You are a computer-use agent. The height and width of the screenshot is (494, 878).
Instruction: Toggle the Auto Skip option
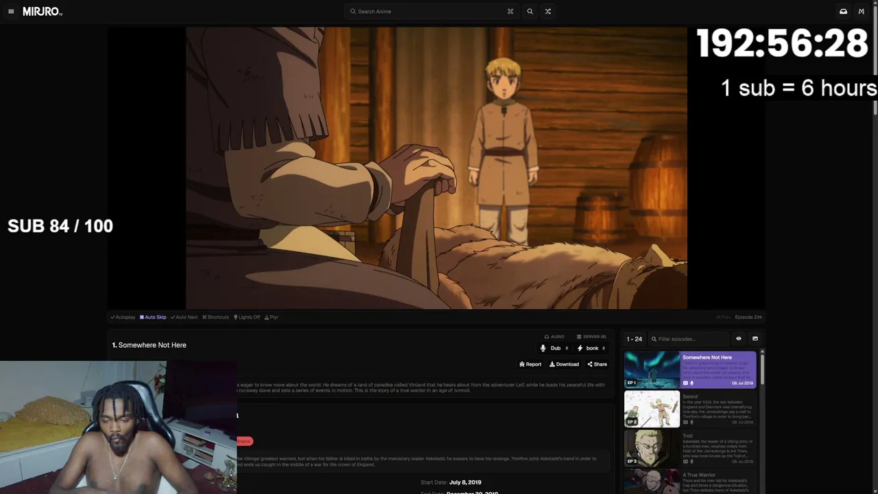coord(153,317)
